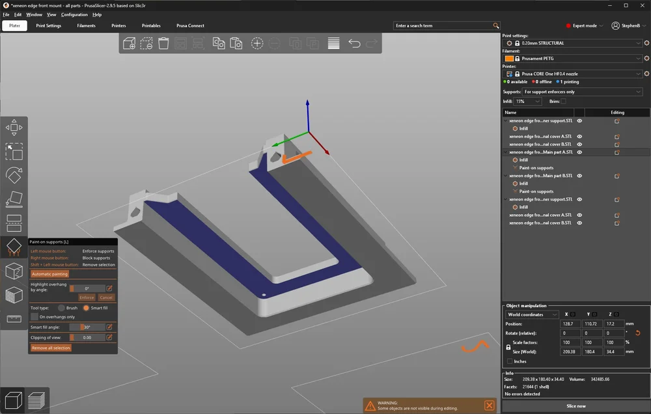Click the Clipping of view slider
Image resolution: width=651 pixels, height=414 pixels.
pyautogui.click(x=87, y=338)
